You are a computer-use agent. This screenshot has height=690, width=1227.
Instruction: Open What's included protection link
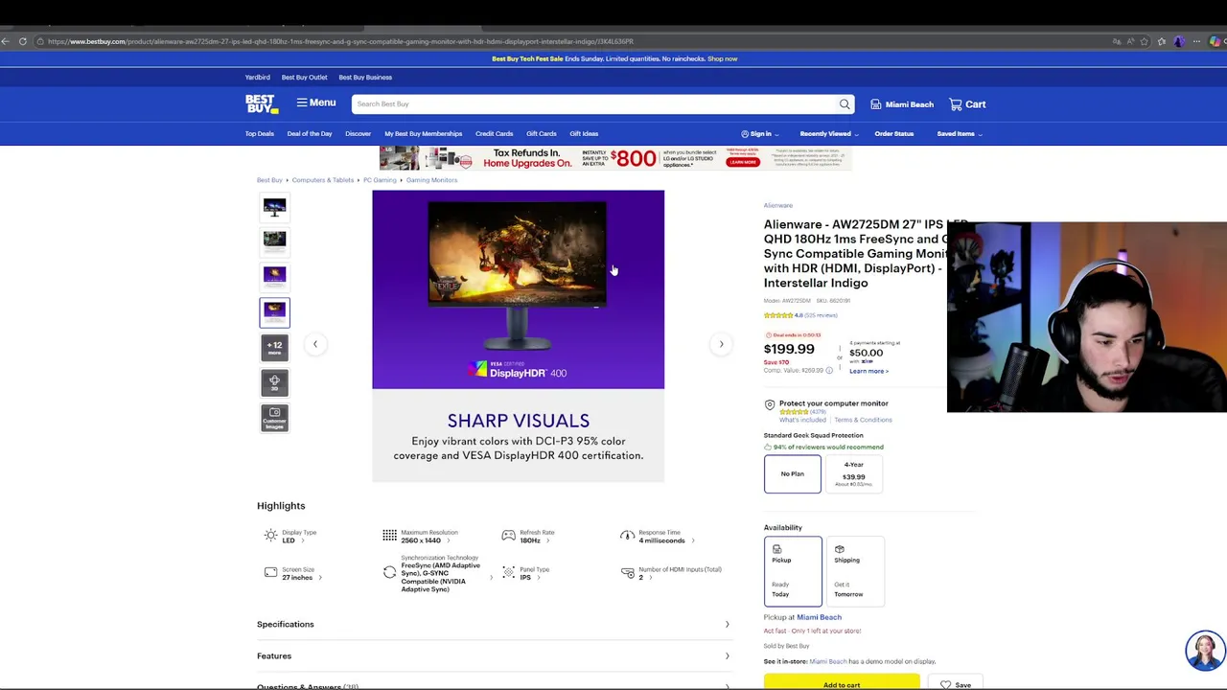[x=802, y=420]
